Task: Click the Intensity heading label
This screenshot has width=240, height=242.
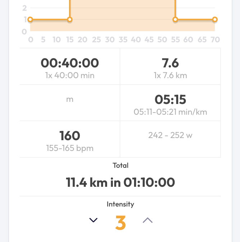Action: 120,204
